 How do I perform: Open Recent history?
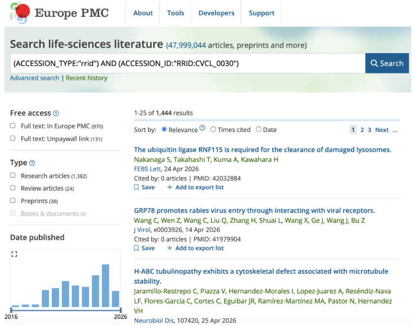click(87, 78)
